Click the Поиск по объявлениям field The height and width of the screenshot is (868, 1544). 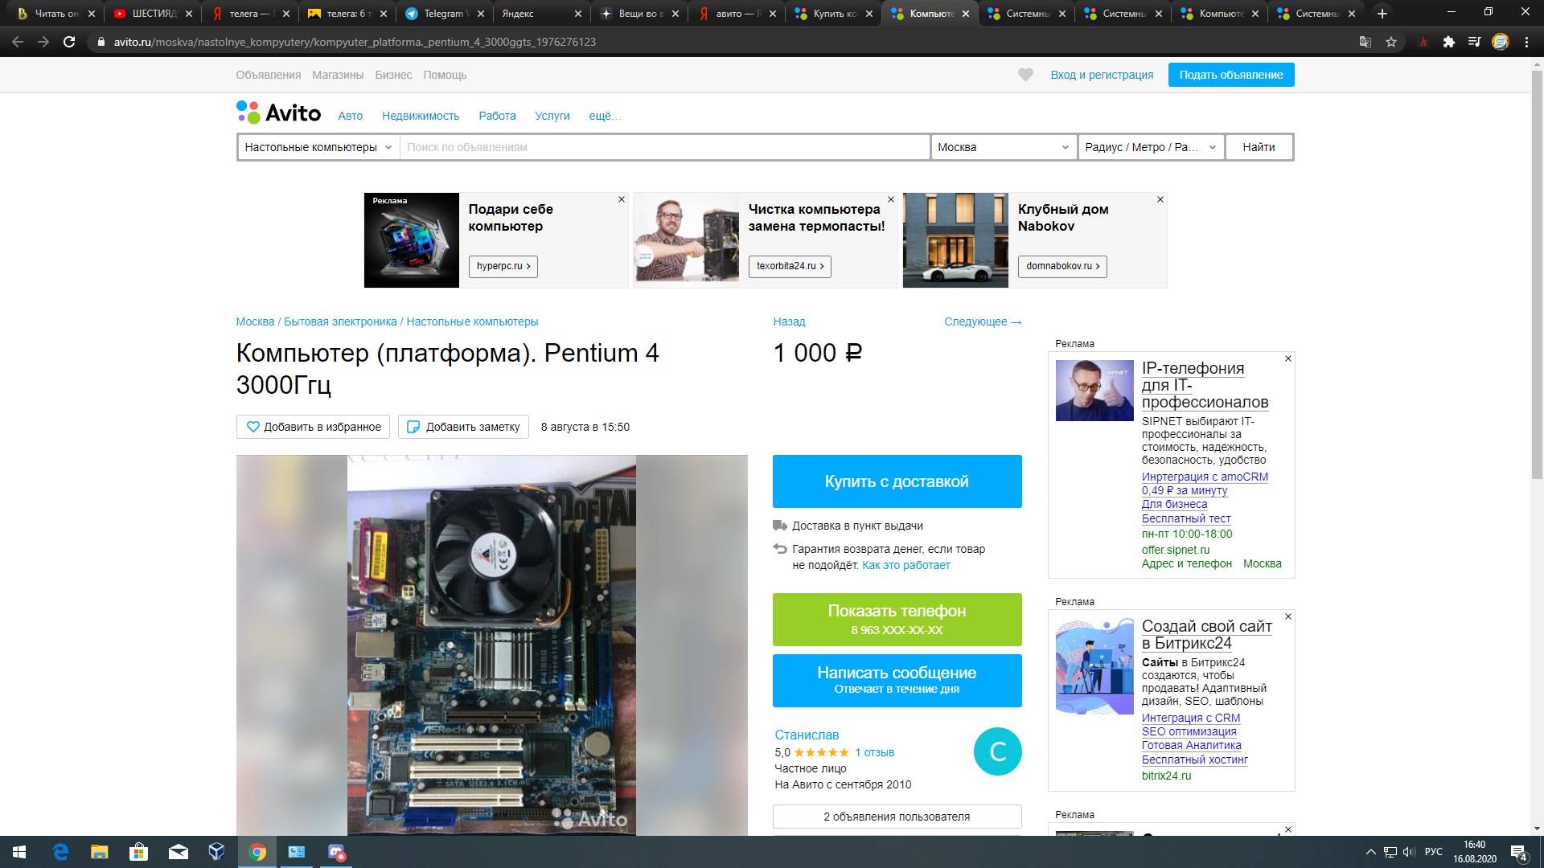[664, 147]
